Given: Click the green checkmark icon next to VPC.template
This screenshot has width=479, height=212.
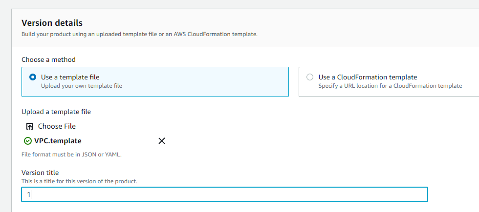Looking at the screenshot, I should (x=28, y=141).
